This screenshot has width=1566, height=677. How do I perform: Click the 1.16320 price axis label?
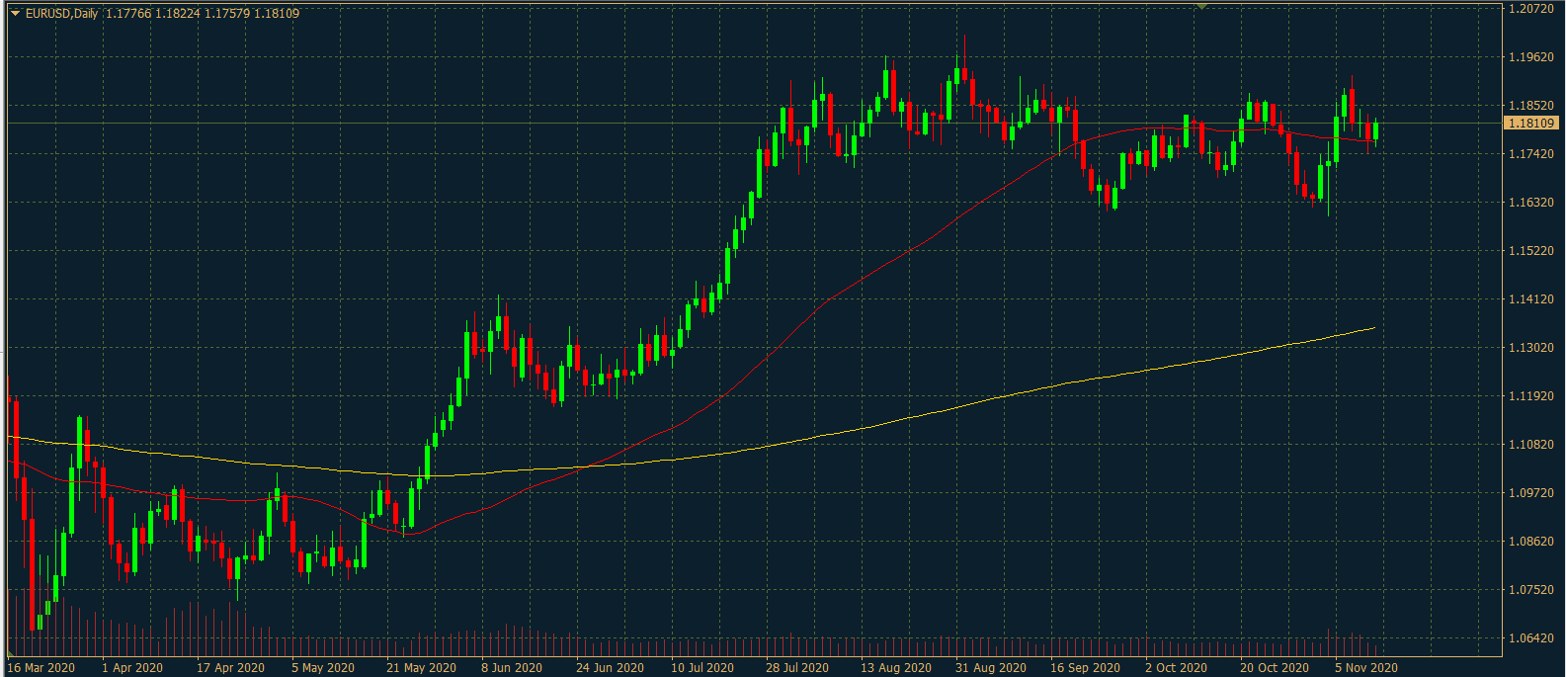1531,203
